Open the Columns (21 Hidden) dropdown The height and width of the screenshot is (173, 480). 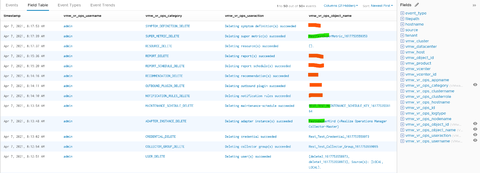(x=341, y=6)
